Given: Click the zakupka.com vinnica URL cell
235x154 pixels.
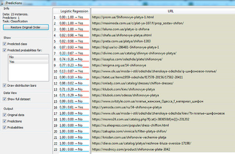Looking at the screenshot, I should (x=163, y=131).
